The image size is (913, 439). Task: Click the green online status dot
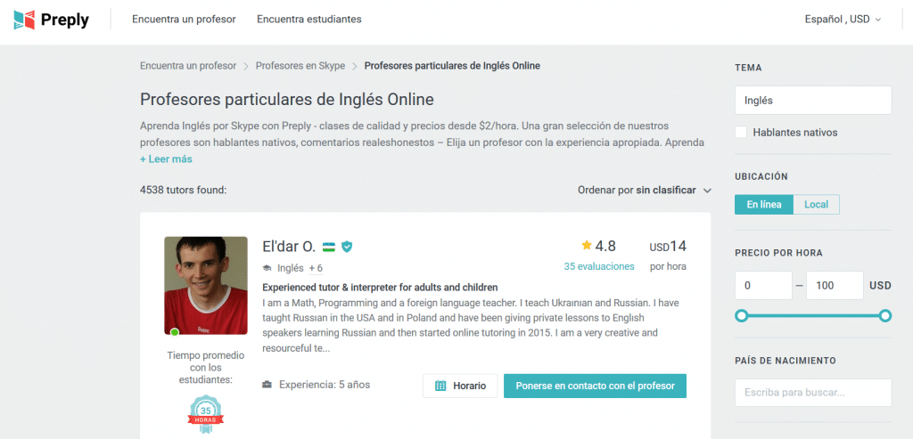[x=175, y=332]
